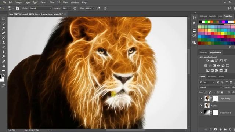Select the Quick Selection tool

3,23
